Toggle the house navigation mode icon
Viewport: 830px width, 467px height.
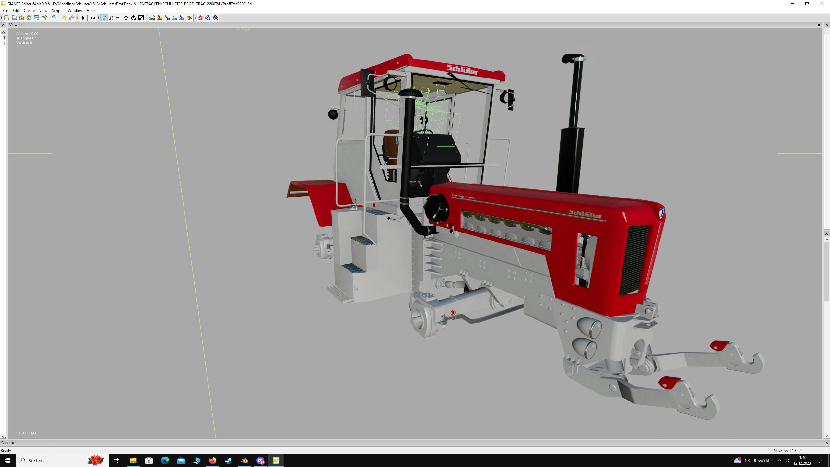(x=104, y=18)
